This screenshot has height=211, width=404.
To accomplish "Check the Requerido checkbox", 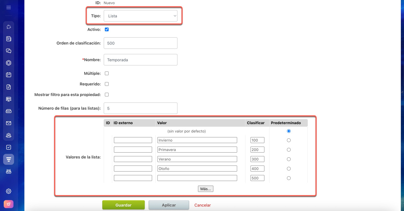I will click(x=107, y=84).
